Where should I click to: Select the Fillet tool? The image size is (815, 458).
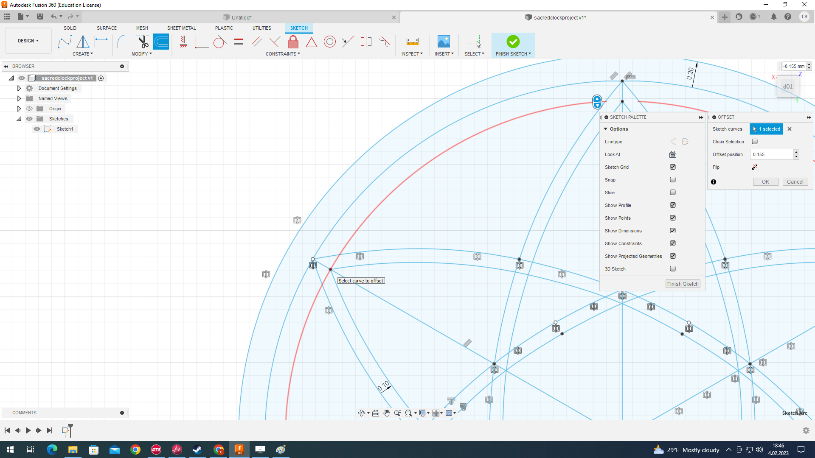click(123, 42)
